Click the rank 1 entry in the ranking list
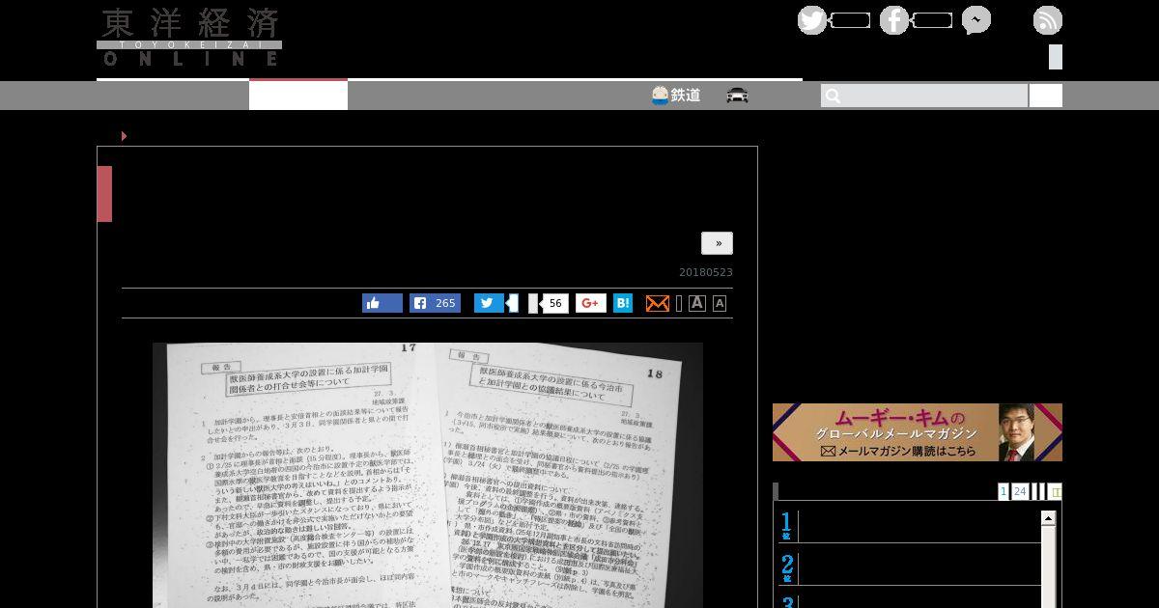Screen dimensions: 1159x608 point(909,527)
